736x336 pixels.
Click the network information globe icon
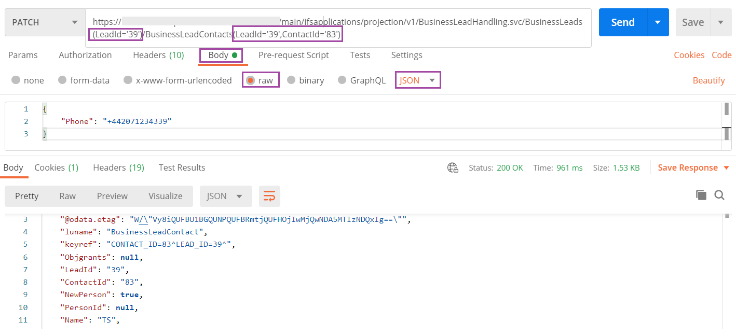tap(453, 167)
